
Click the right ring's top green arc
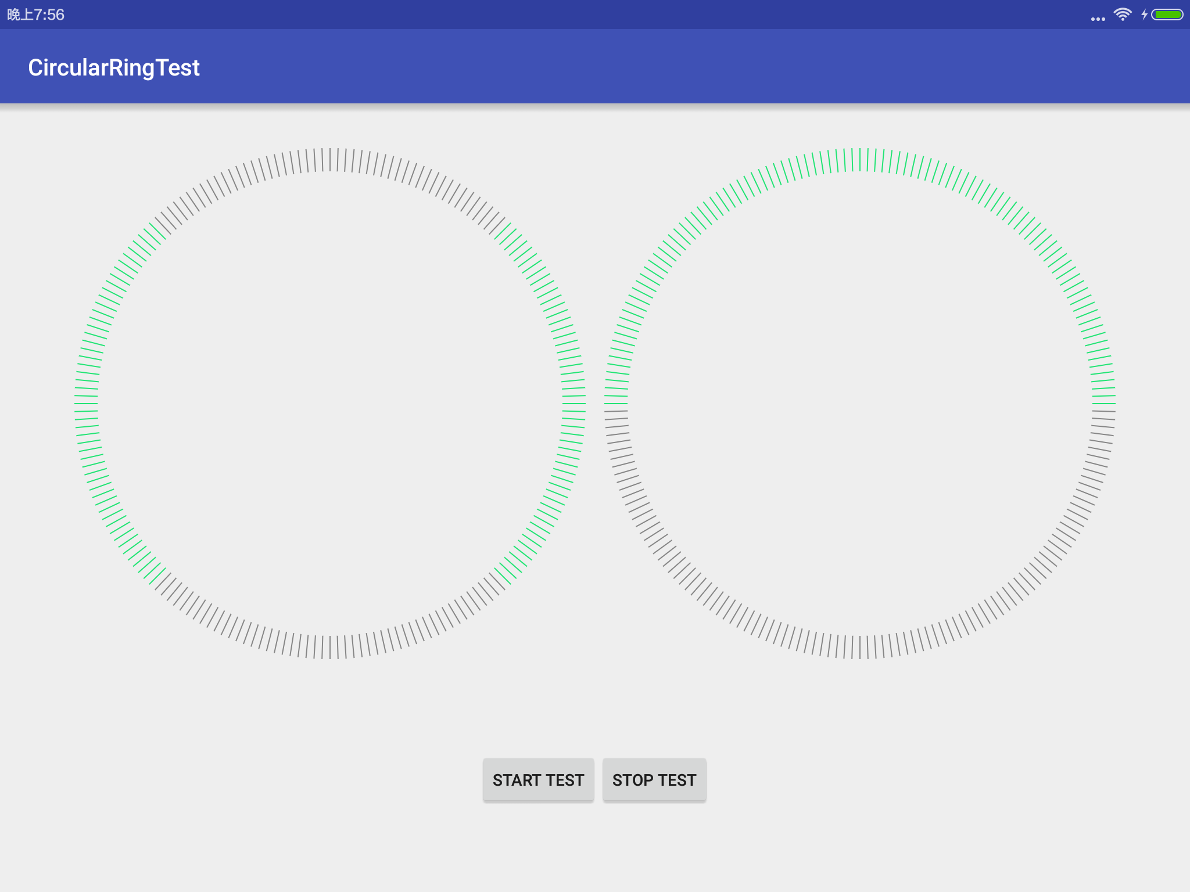click(x=860, y=160)
